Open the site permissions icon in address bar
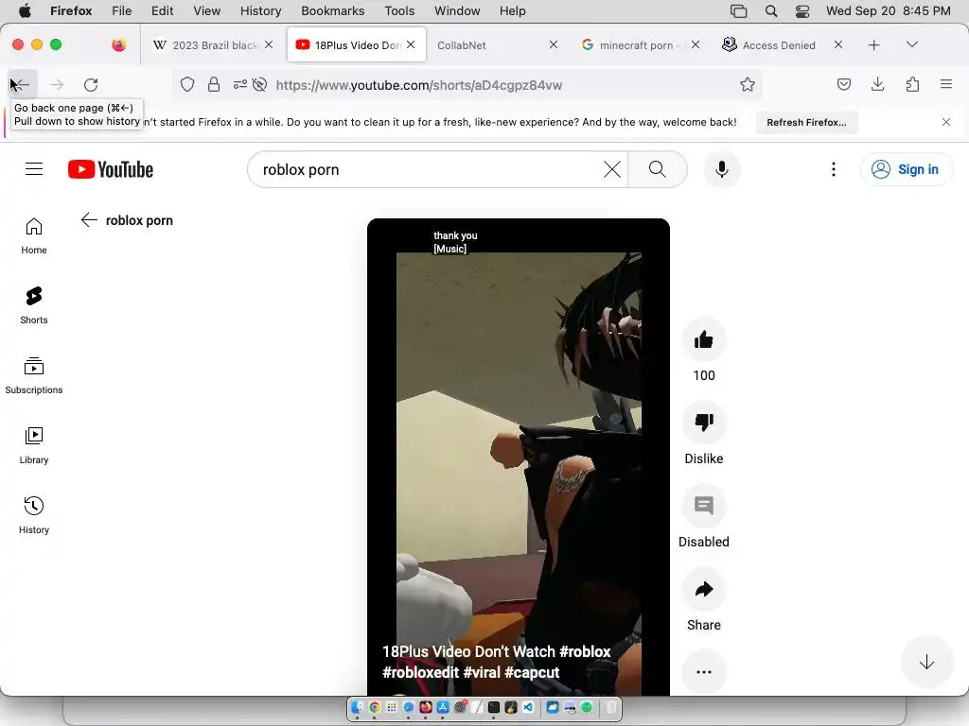Viewport: 969px width, 726px height. click(240, 84)
